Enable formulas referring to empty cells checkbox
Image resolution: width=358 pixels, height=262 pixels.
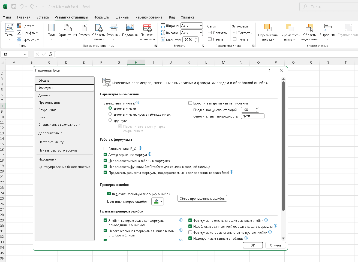point(190,232)
